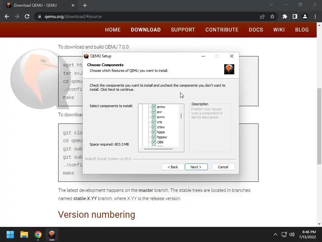Show hidden system tray icons
This screenshot has width=322, height=242.
coord(275,234)
